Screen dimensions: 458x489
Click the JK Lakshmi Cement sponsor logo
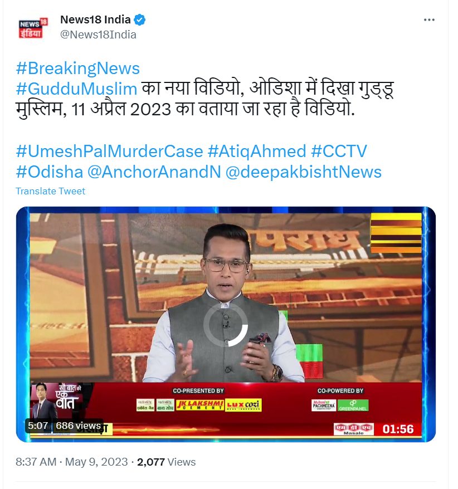tap(199, 405)
